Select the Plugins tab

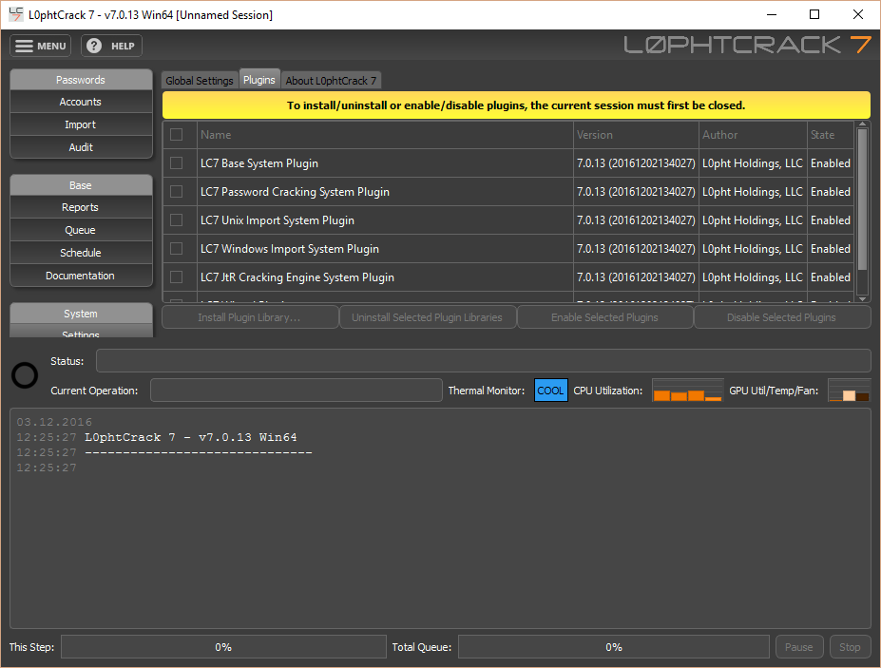click(x=259, y=79)
